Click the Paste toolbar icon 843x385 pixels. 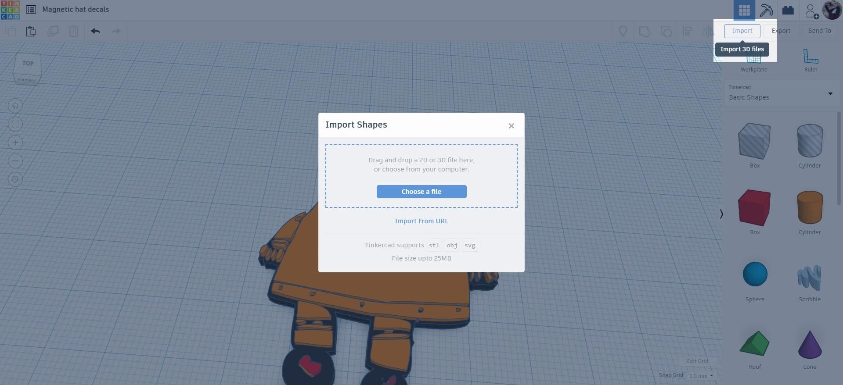click(x=31, y=31)
